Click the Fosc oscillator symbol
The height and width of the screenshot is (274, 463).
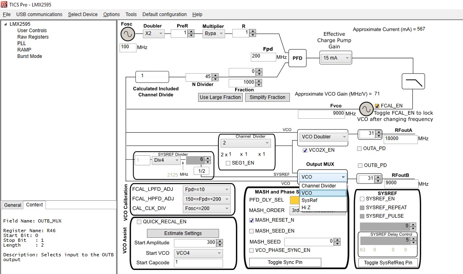coord(128,34)
